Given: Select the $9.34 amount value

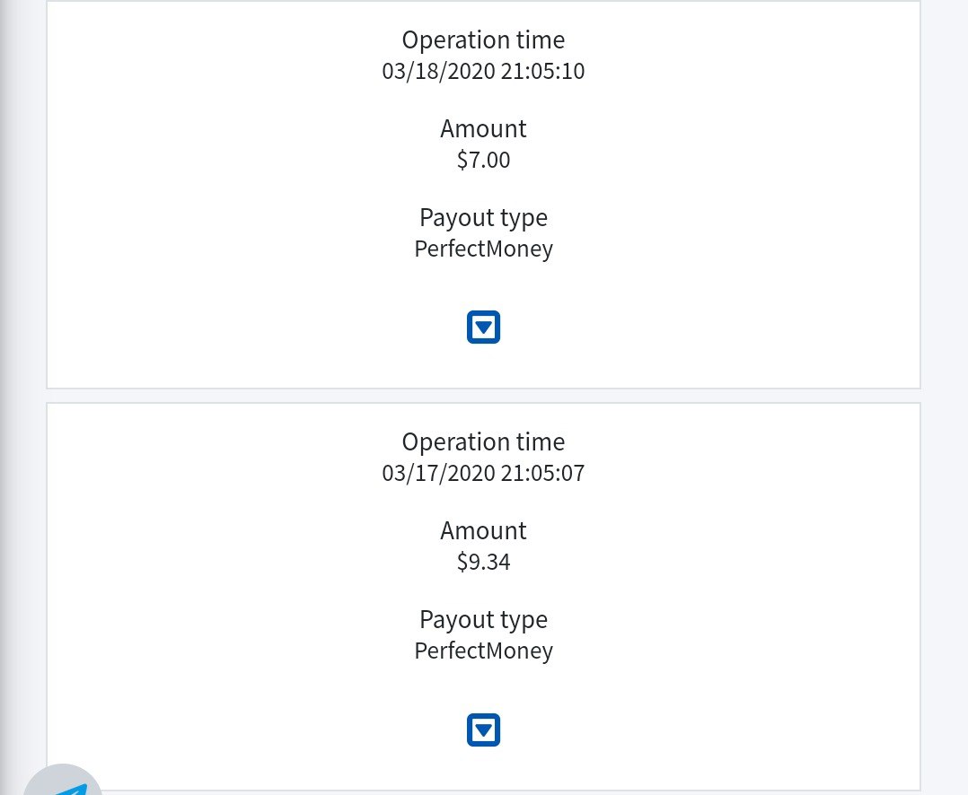Looking at the screenshot, I should tap(483, 562).
